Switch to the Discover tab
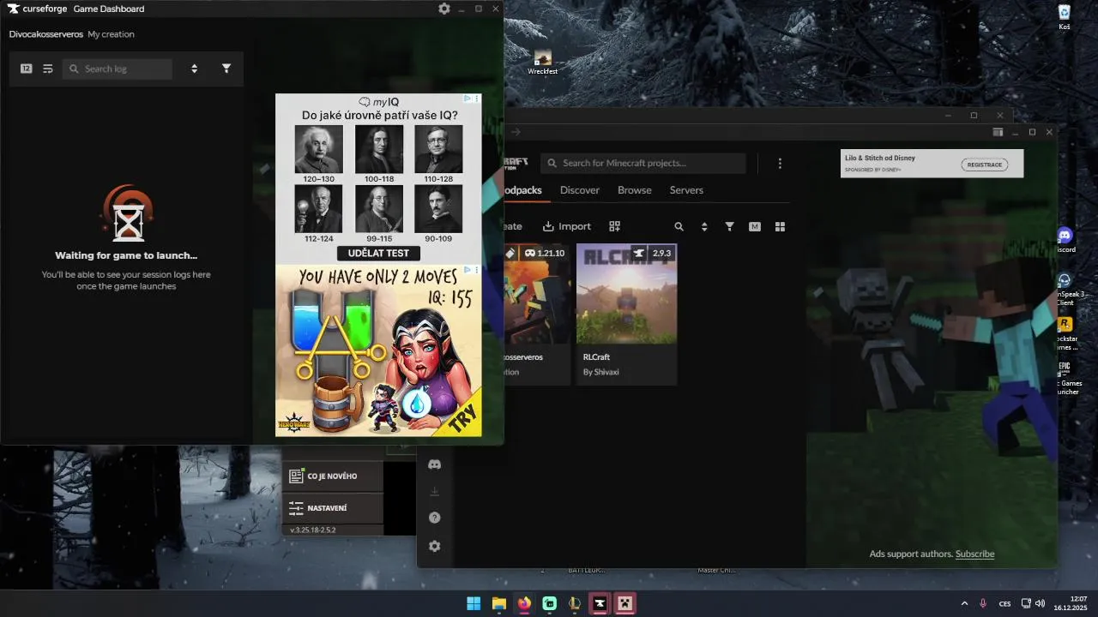Viewport: 1098px width, 617px height. tap(580, 190)
